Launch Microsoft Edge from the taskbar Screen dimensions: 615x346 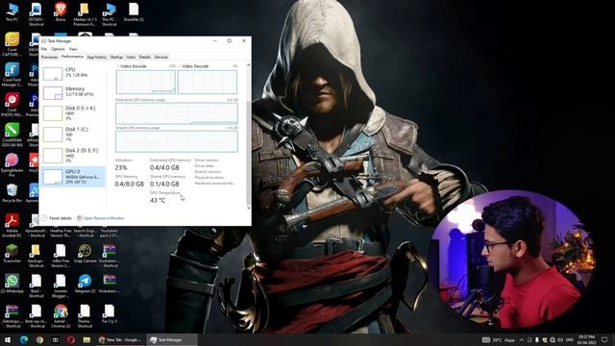pyautogui.click(x=23, y=339)
